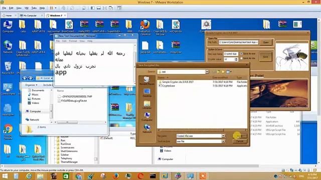The image size is (321, 180).
Task: Click the VMware pause VM toolbar icon
Action: point(51,8)
